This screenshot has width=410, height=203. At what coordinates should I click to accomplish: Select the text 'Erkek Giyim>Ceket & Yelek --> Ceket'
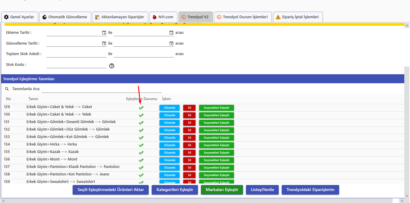coord(59,107)
